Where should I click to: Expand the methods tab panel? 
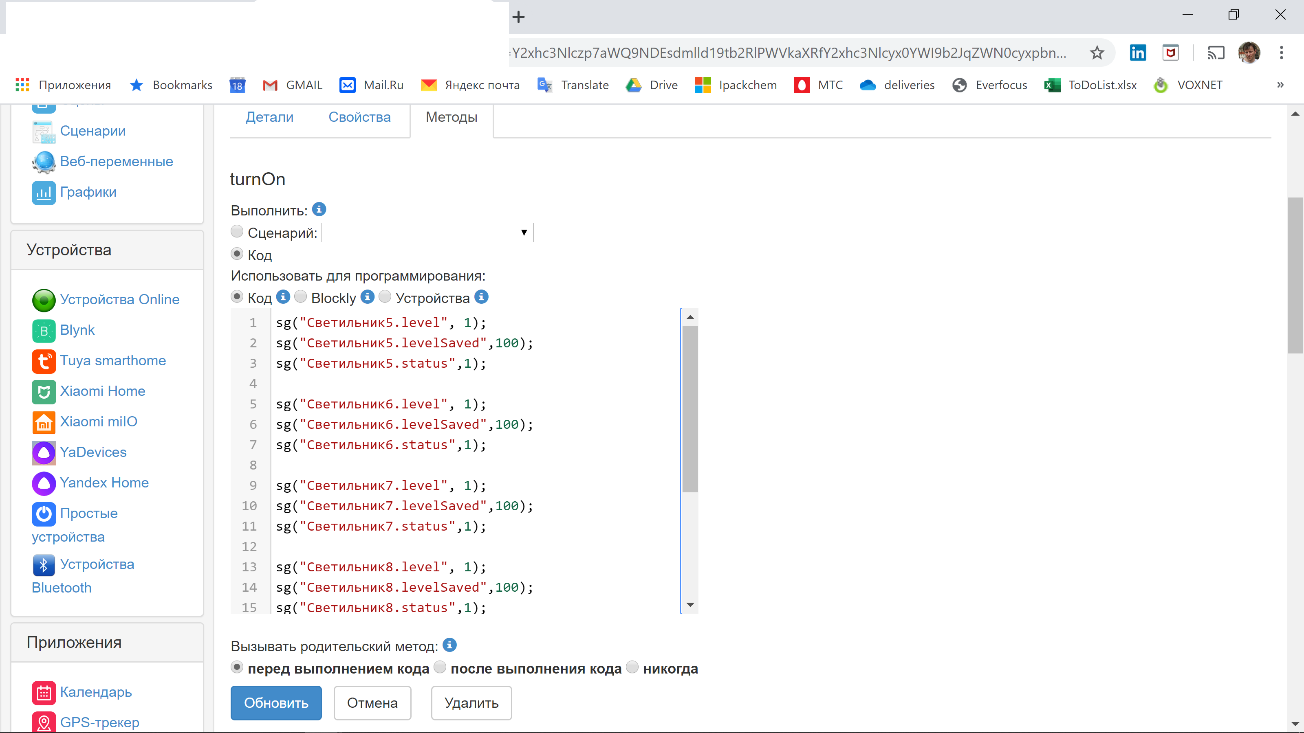452,116
